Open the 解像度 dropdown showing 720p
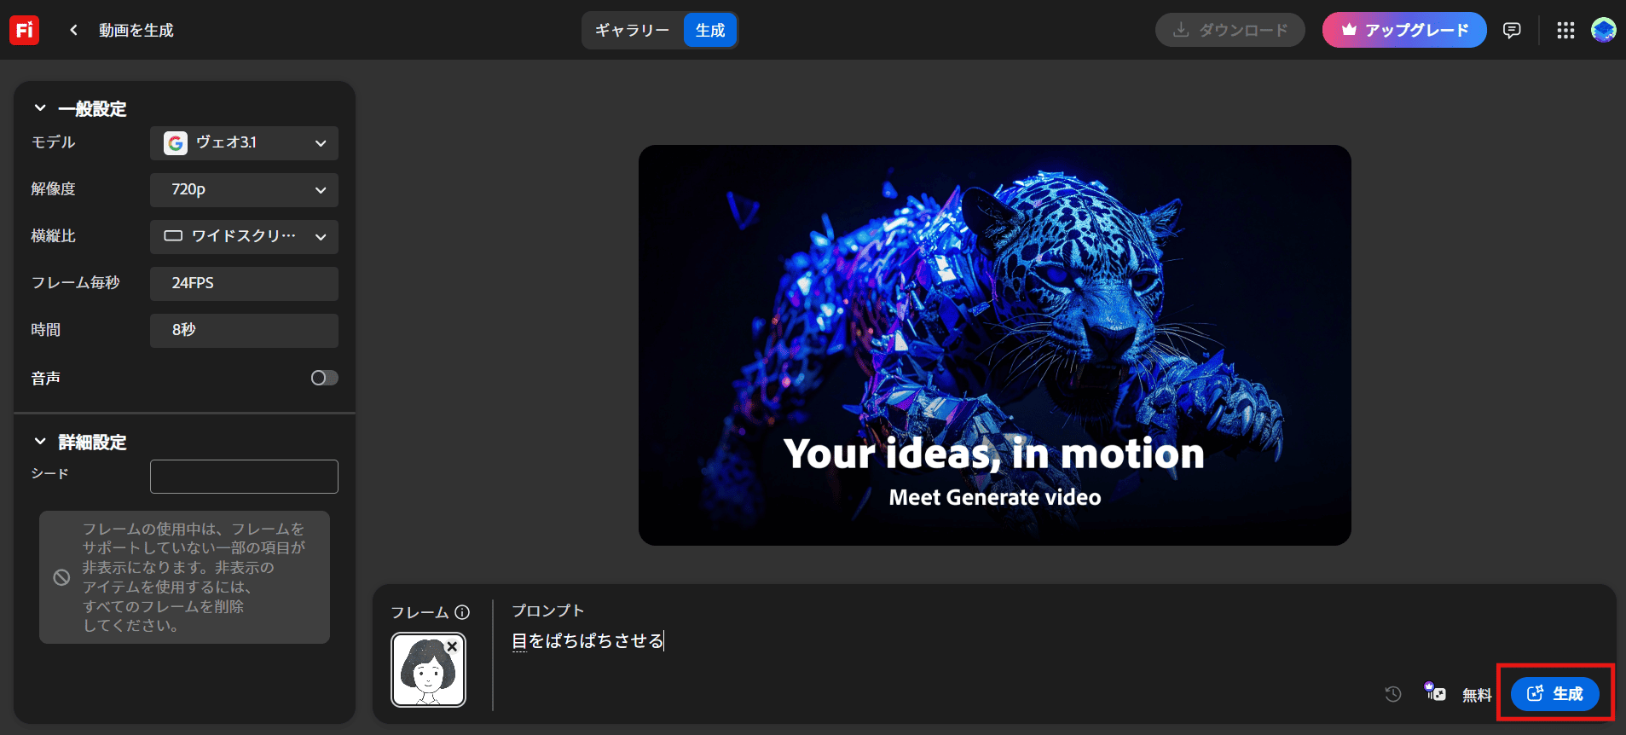 point(244,190)
